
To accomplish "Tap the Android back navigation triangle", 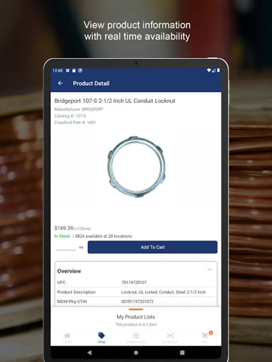I will click(x=89, y=352).
